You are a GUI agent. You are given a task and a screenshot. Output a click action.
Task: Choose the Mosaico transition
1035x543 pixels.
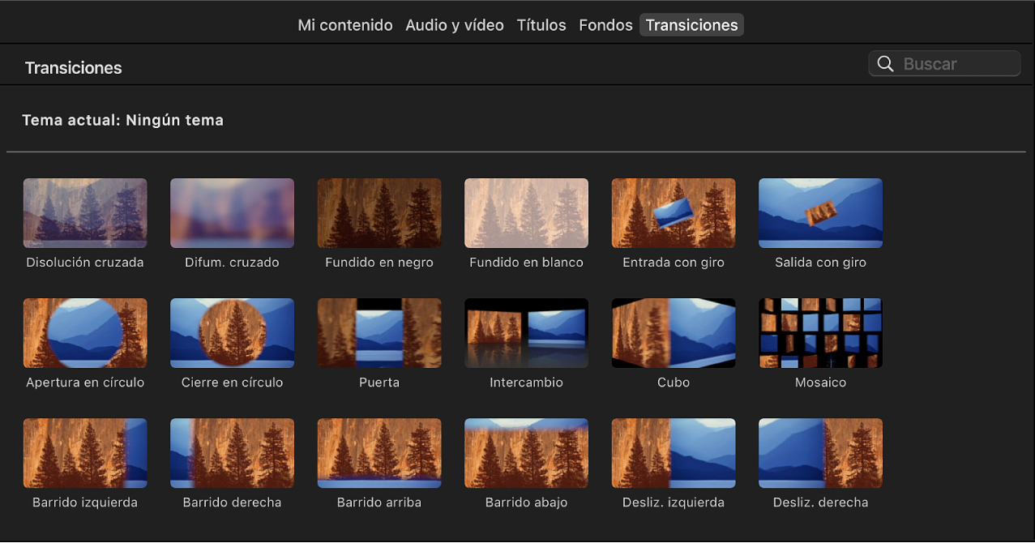(x=819, y=332)
